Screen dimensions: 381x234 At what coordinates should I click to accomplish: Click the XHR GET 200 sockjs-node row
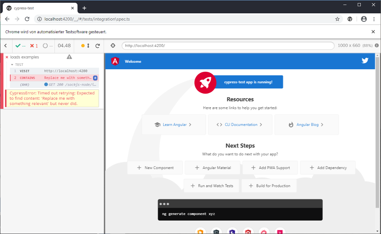tap(54, 84)
